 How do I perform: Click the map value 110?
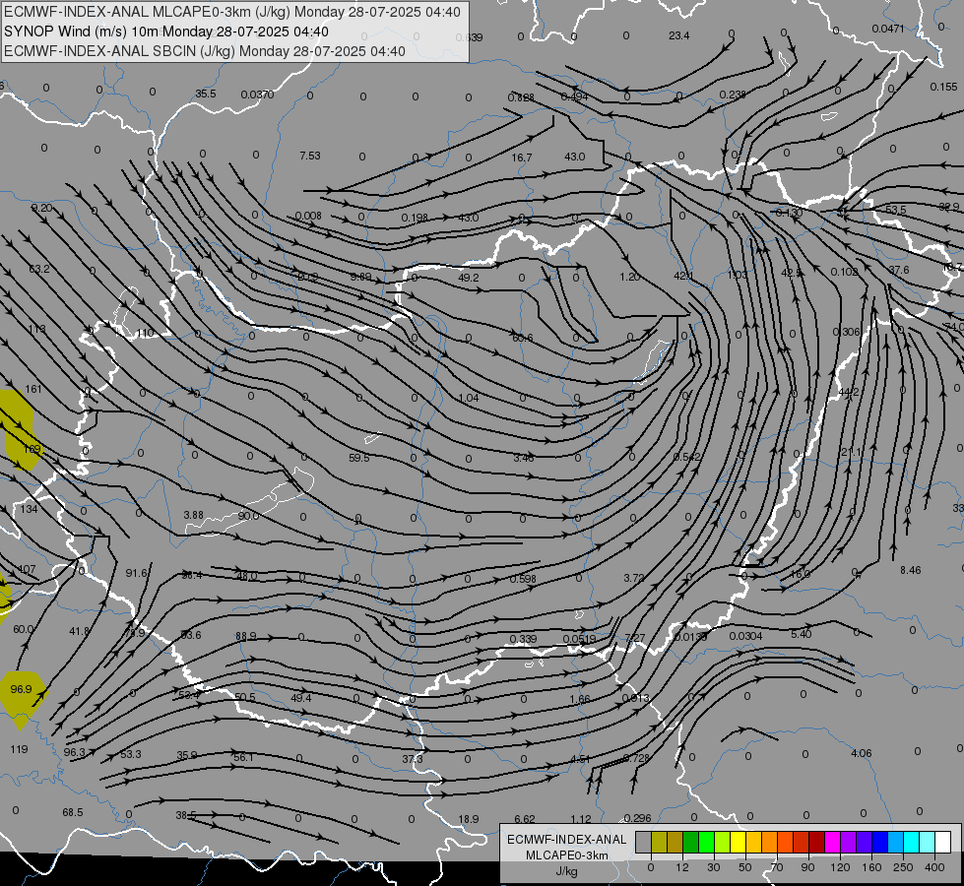pyautogui.click(x=145, y=333)
